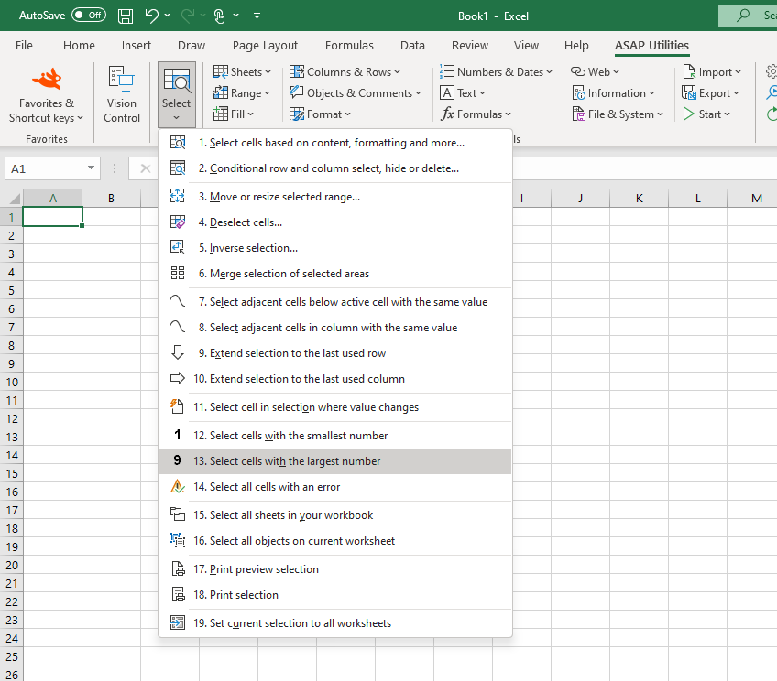777x681 pixels.
Task: Click the Select All corner triangle
Action: point(15,199)
